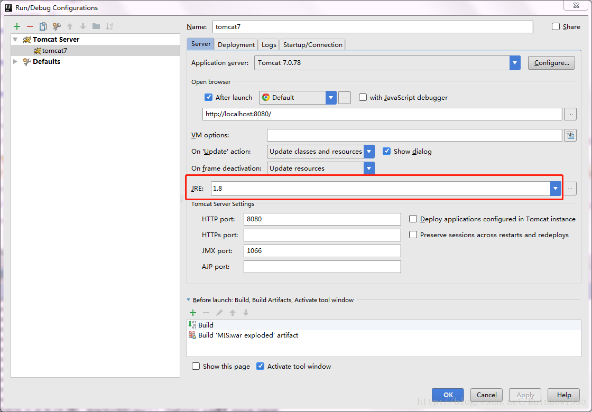This screenshot has height=412, width=592.
Task: Move before-launch task down arrow
Action: click(246, 313)
